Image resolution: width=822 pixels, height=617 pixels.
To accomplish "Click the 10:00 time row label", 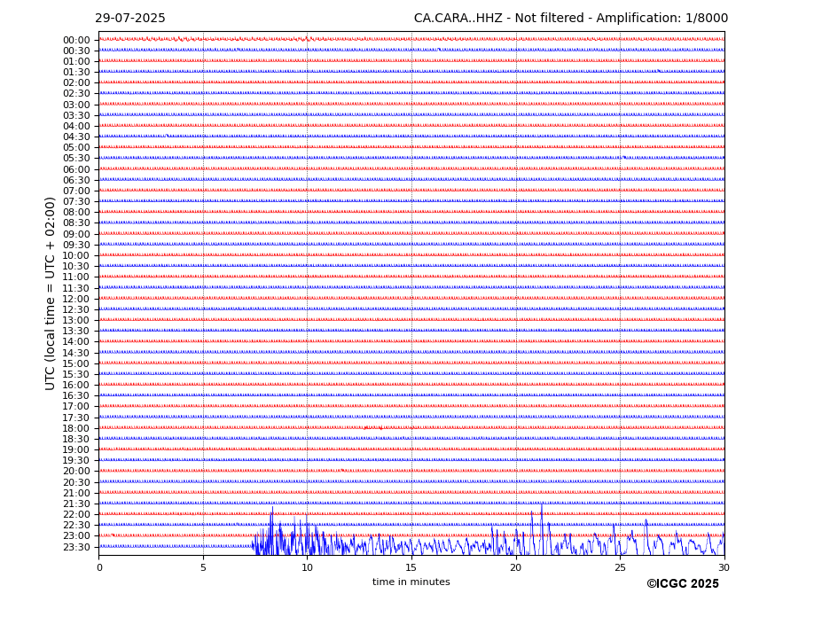I will [76, 255].
